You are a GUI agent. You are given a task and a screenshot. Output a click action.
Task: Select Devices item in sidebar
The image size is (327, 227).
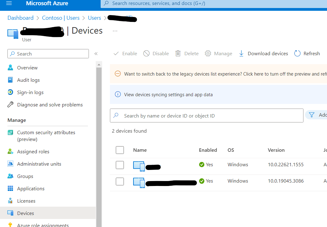tap(48, 213)
